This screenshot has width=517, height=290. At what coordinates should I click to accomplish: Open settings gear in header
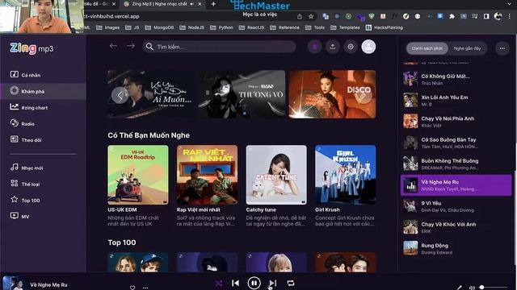point(351,47)
